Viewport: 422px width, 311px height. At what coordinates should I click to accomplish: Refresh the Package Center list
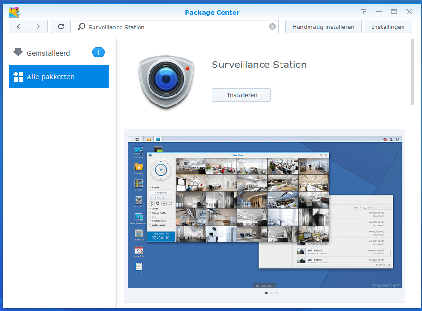pyautogui.click(x=61, y=27)
